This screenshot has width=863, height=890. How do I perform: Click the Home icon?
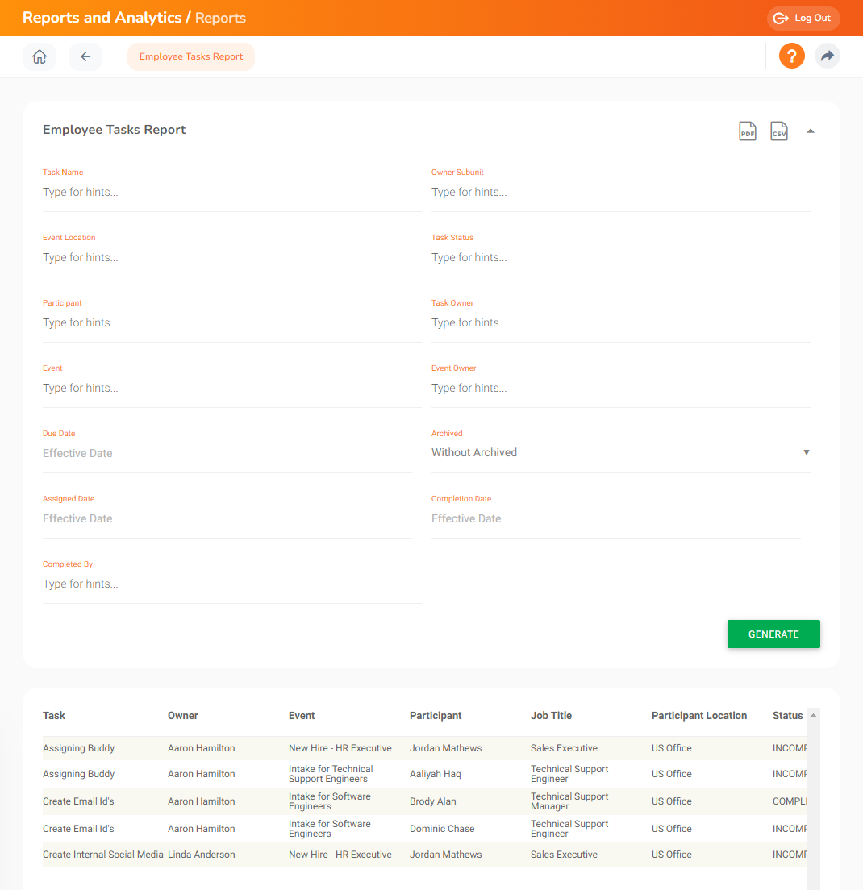pos(39,57)
